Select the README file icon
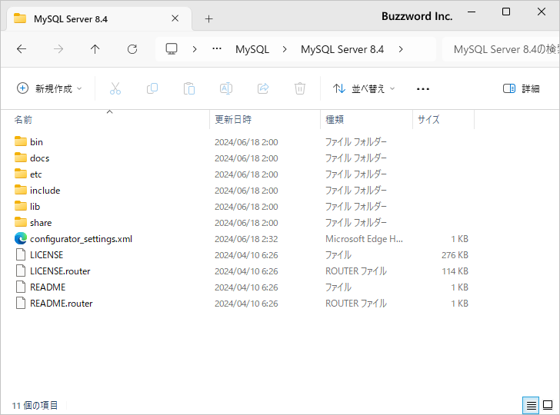The width and height of the screenshot is (560, 415). [x=21, y=287]
